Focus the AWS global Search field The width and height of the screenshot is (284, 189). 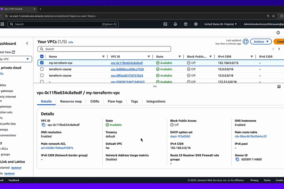pos(63,24)
